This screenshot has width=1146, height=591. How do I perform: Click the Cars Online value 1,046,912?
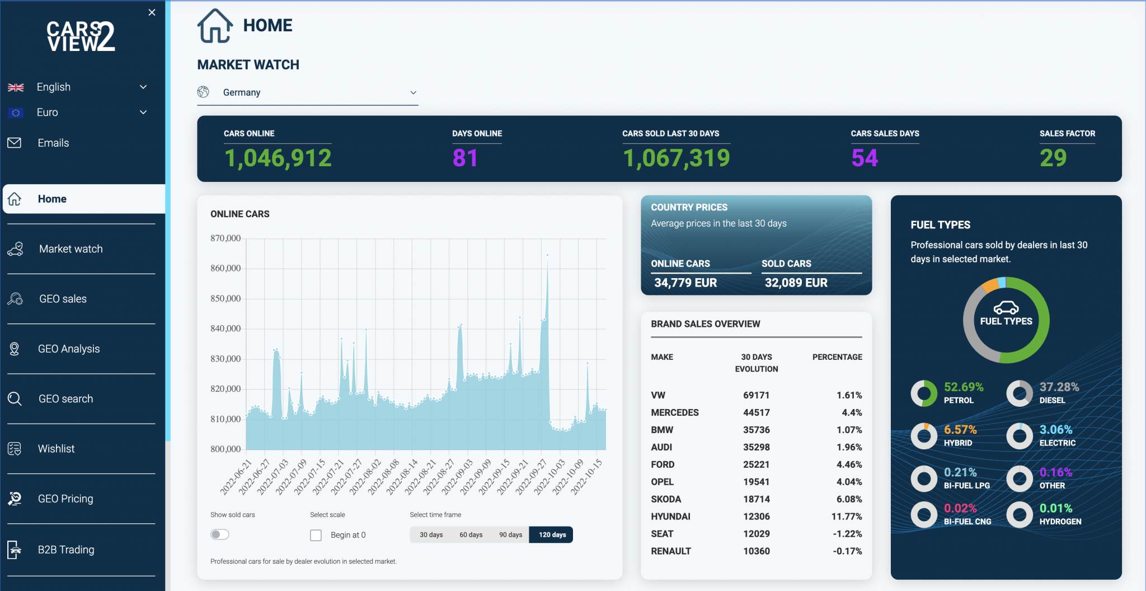(278, 158)
